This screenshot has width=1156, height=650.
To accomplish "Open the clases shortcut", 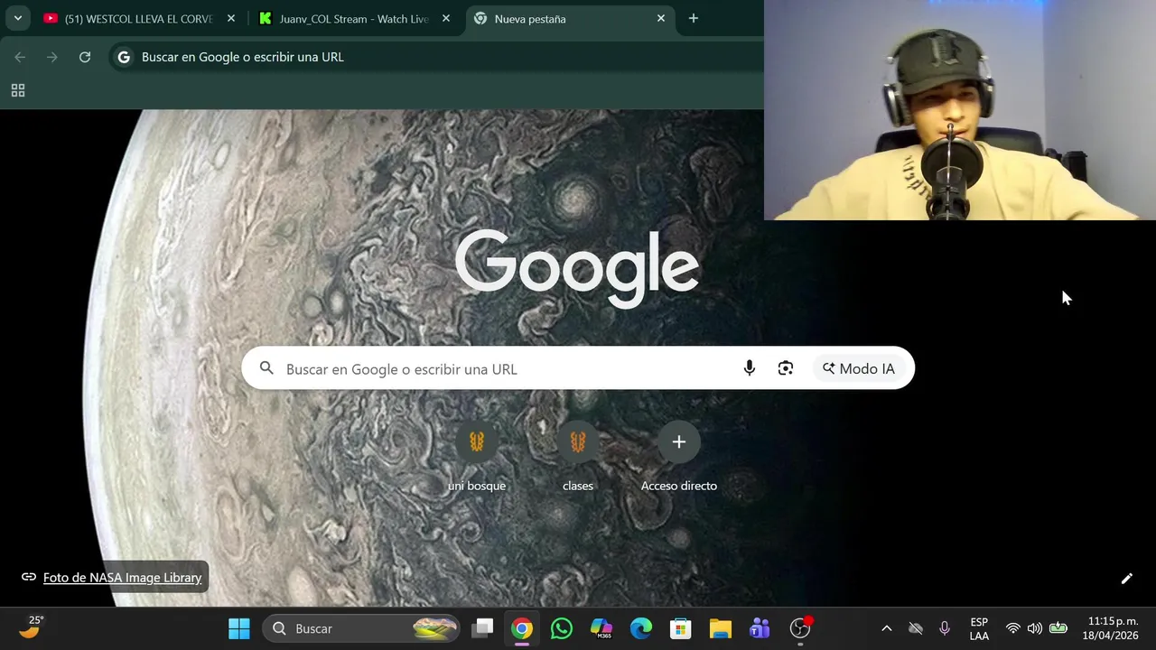I will point(578,459).
